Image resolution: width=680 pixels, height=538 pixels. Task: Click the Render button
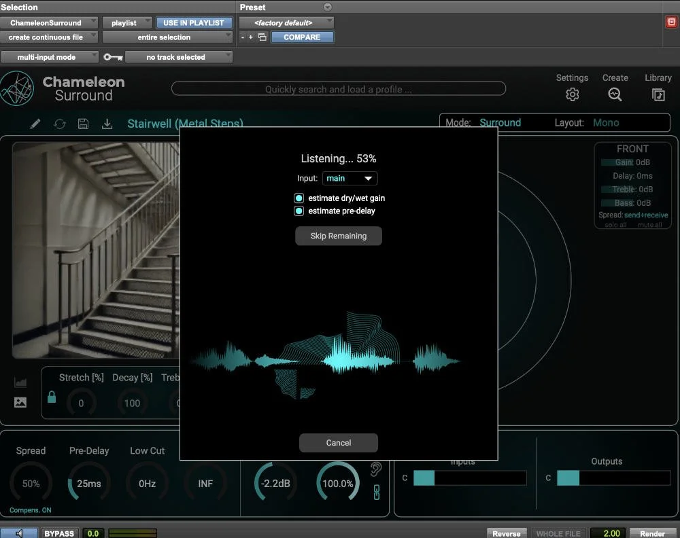click(x=652, y=533)
